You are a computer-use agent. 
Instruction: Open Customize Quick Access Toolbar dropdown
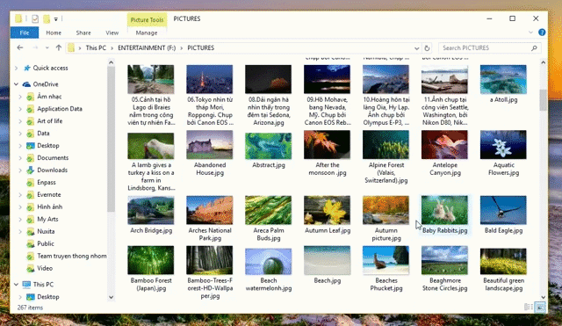tap(56, 19)
